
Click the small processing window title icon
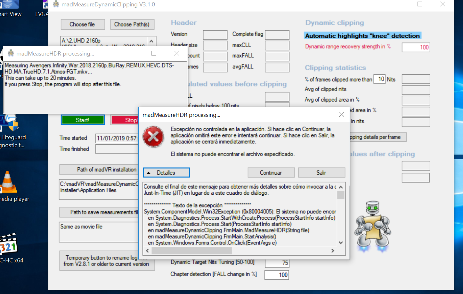point(11,53)
